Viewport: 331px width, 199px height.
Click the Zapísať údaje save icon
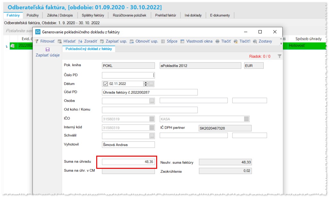point(47,49)
